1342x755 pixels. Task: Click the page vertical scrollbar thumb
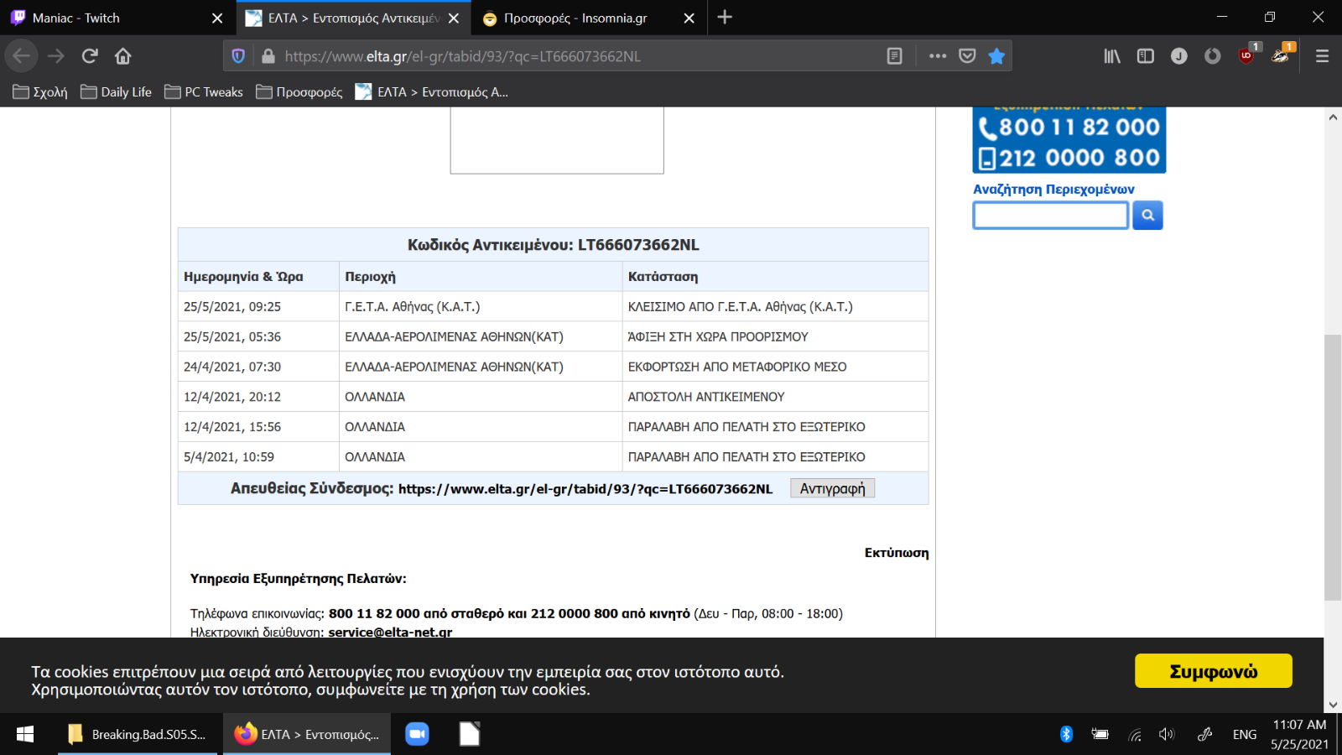pos(1333,466)
